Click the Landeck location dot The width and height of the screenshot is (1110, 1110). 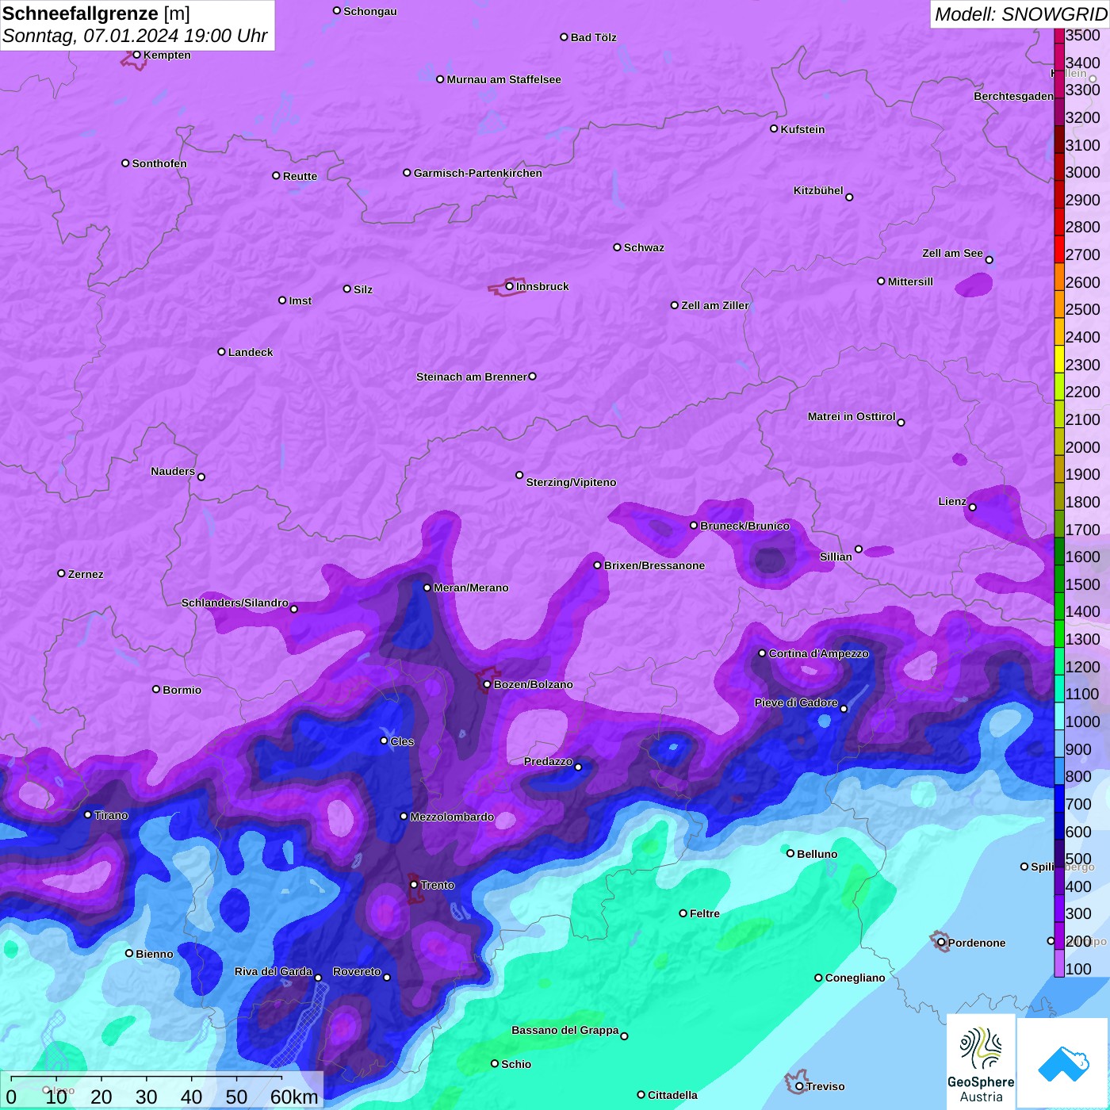pyautogui.click(x=221, y=352)
